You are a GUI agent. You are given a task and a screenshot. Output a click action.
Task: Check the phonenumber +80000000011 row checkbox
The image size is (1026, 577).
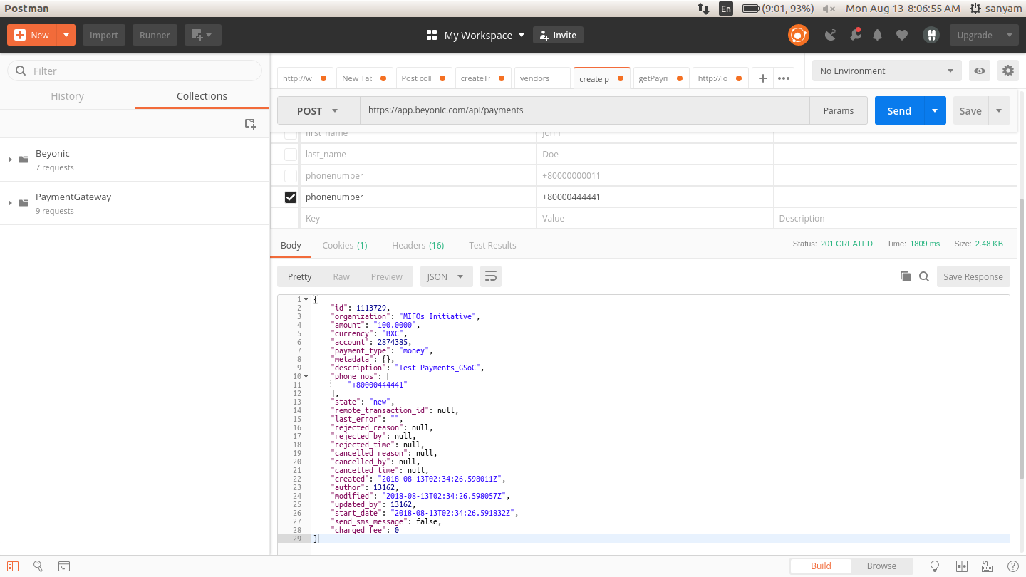[291, 175]
